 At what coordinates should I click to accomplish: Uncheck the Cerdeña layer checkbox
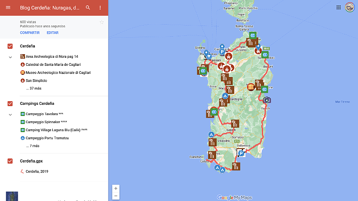10,46
